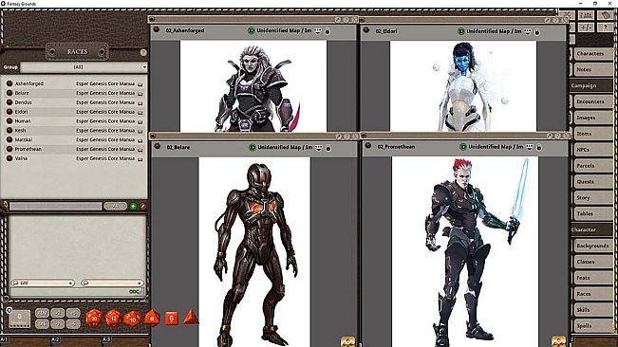Open the Tables sidebar button
This screenshot has width=618, height=347.
(x=592, y=213)
